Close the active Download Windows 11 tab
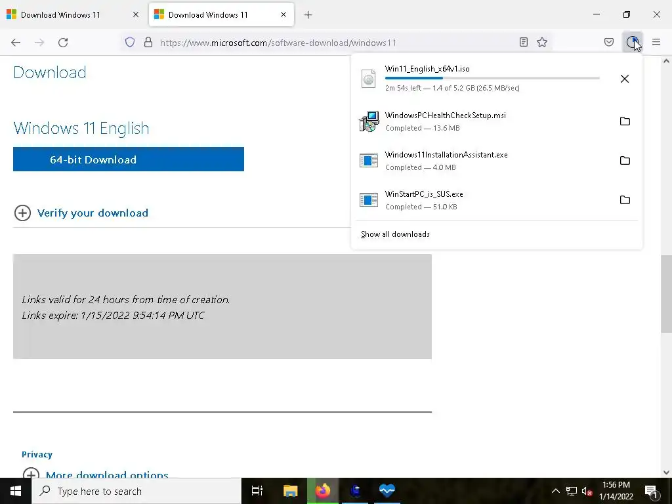The width and height of the screenshot is (672, 504). (x=283, y=14)
